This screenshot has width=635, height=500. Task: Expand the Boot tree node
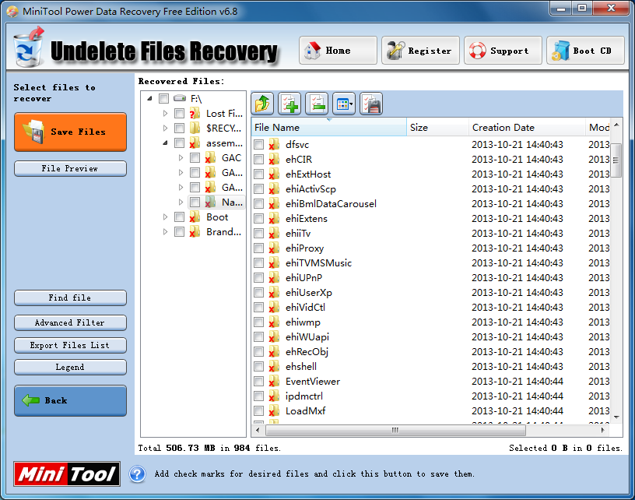click(165, 217)
